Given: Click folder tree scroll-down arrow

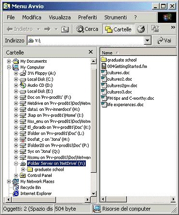Looking at the screenshot, I should pyautogui.click(x=94, y=193).
